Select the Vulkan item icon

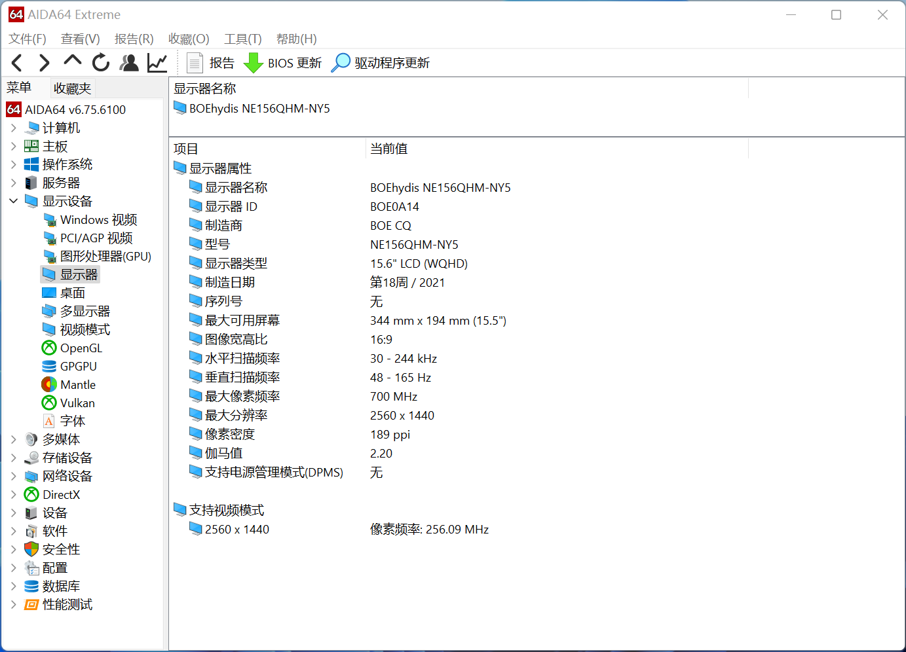[x=49, y=403]
